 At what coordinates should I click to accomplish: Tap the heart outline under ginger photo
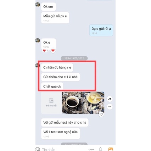tap(101, 114)
